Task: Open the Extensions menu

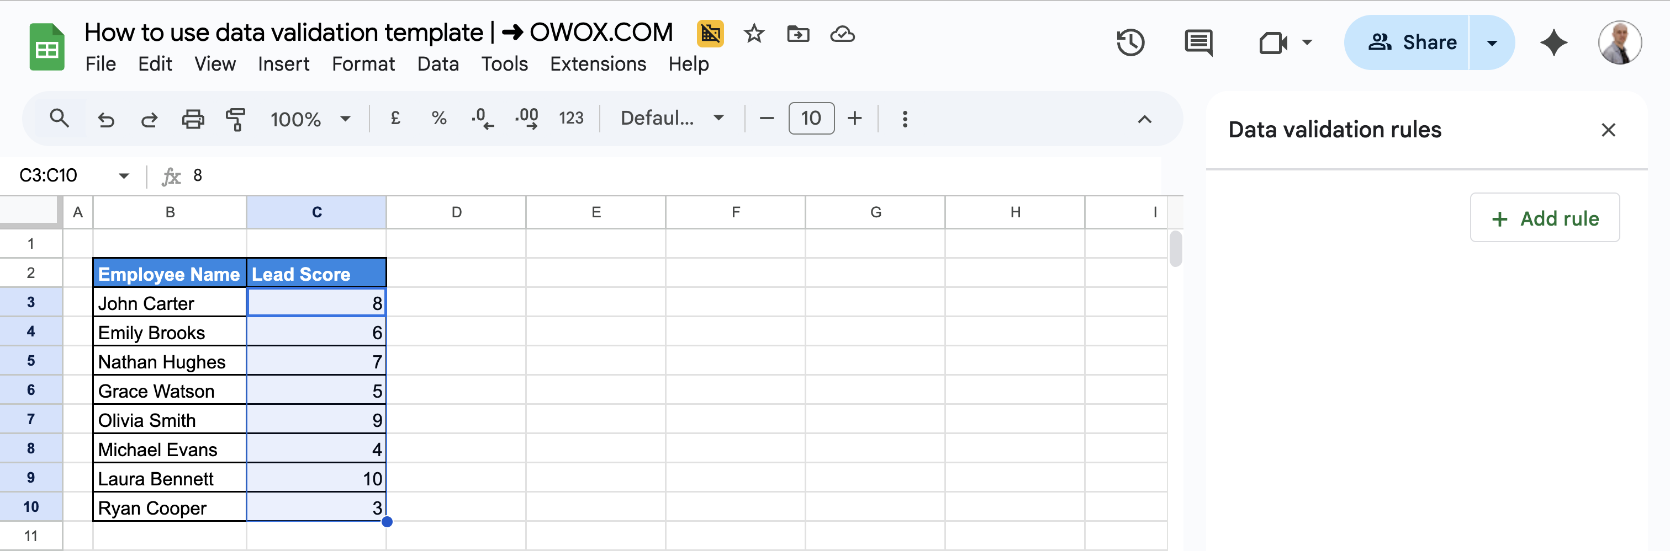Action: [598, 64]
